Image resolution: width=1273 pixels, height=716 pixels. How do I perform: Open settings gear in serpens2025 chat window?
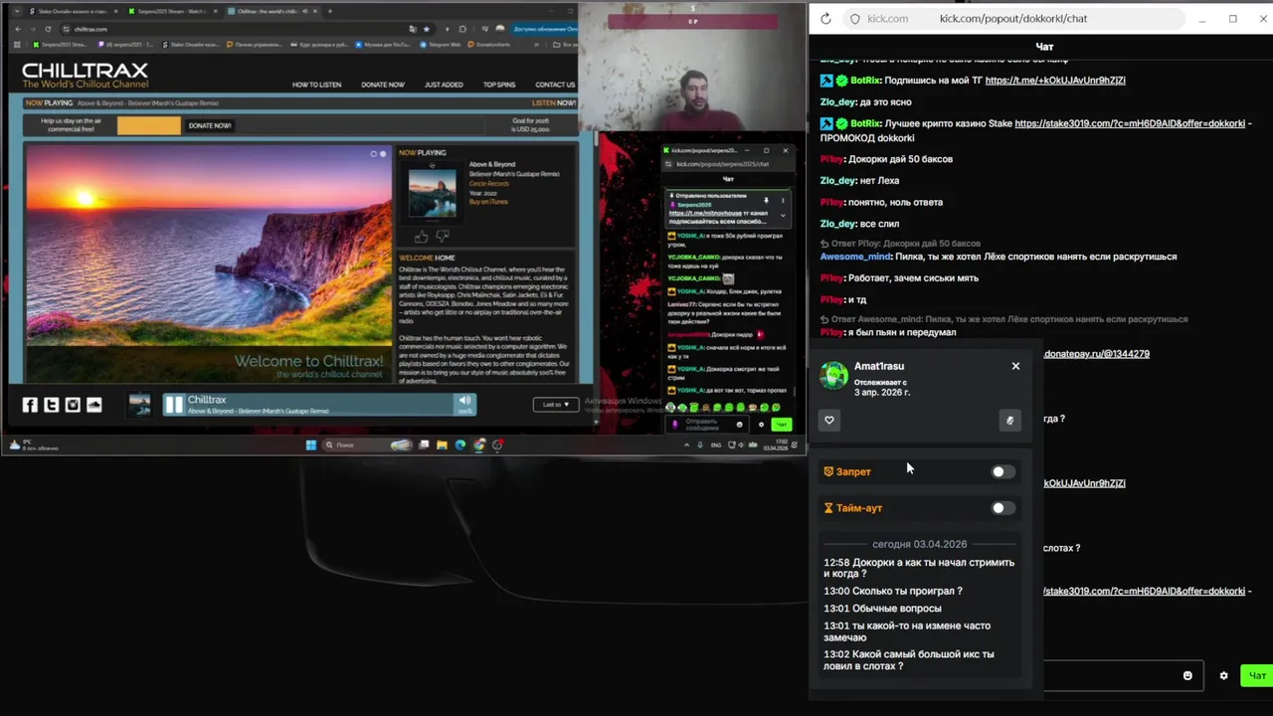[761, 425]
